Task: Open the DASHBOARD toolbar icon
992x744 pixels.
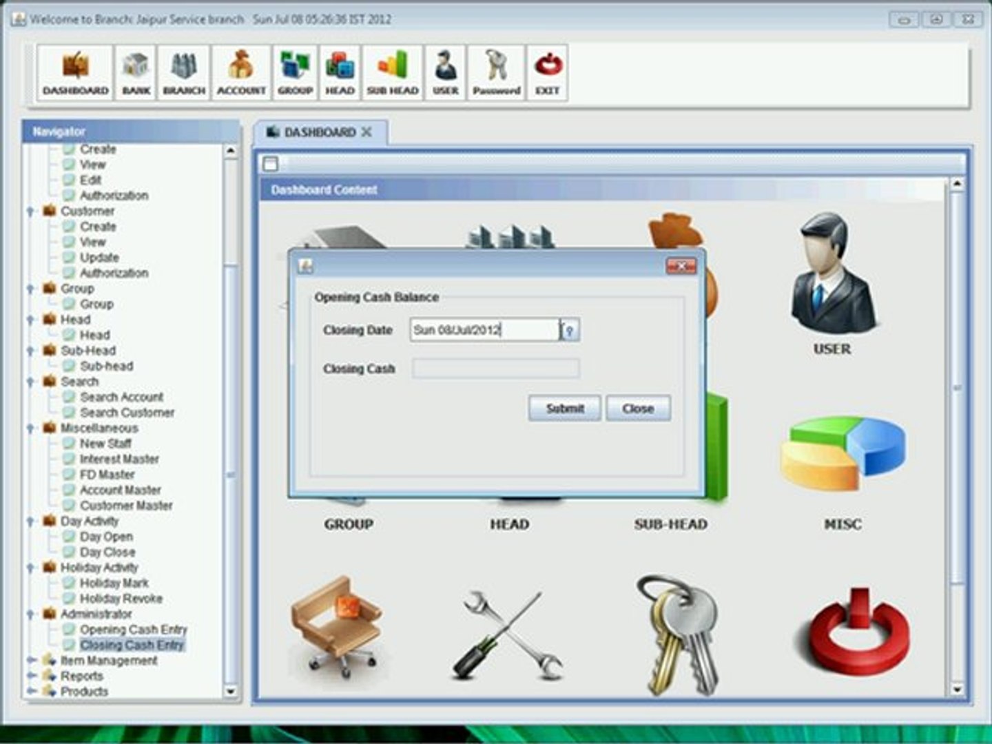Action: tap(75, 73)
